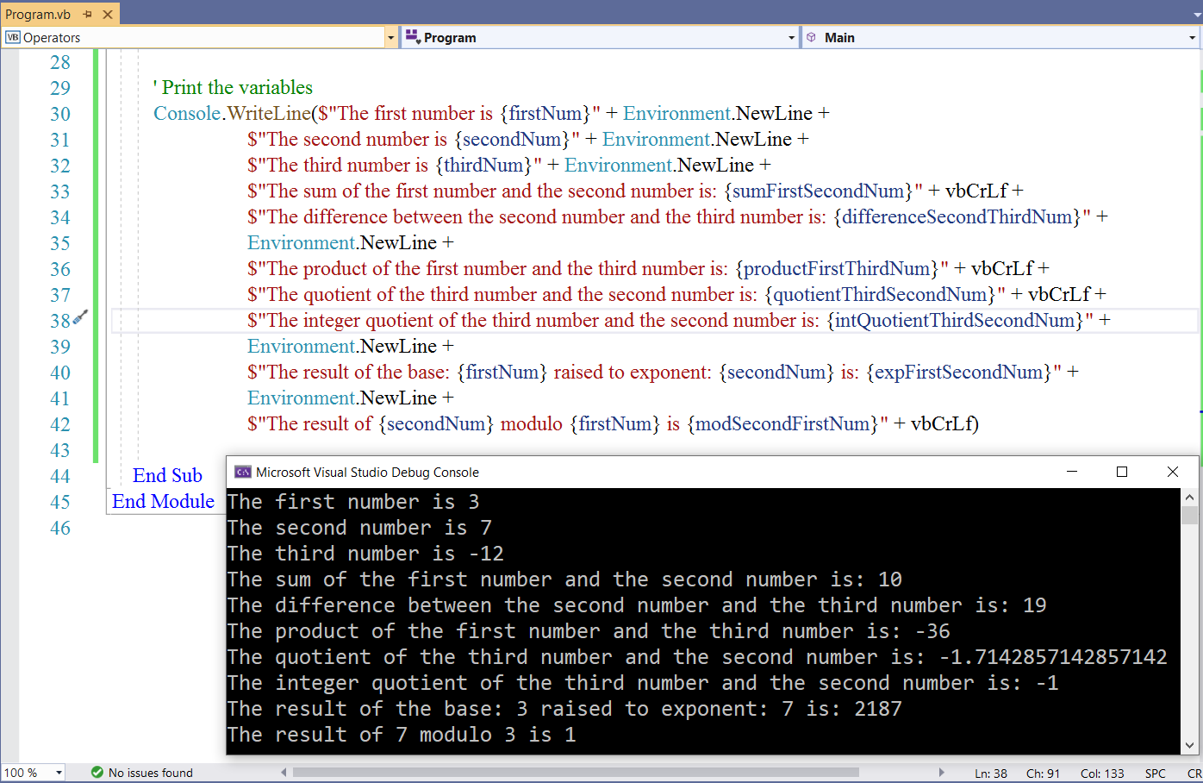Click the No issues found indicator
This screenshot has height=783, width=1203.
tap(151, 773)
